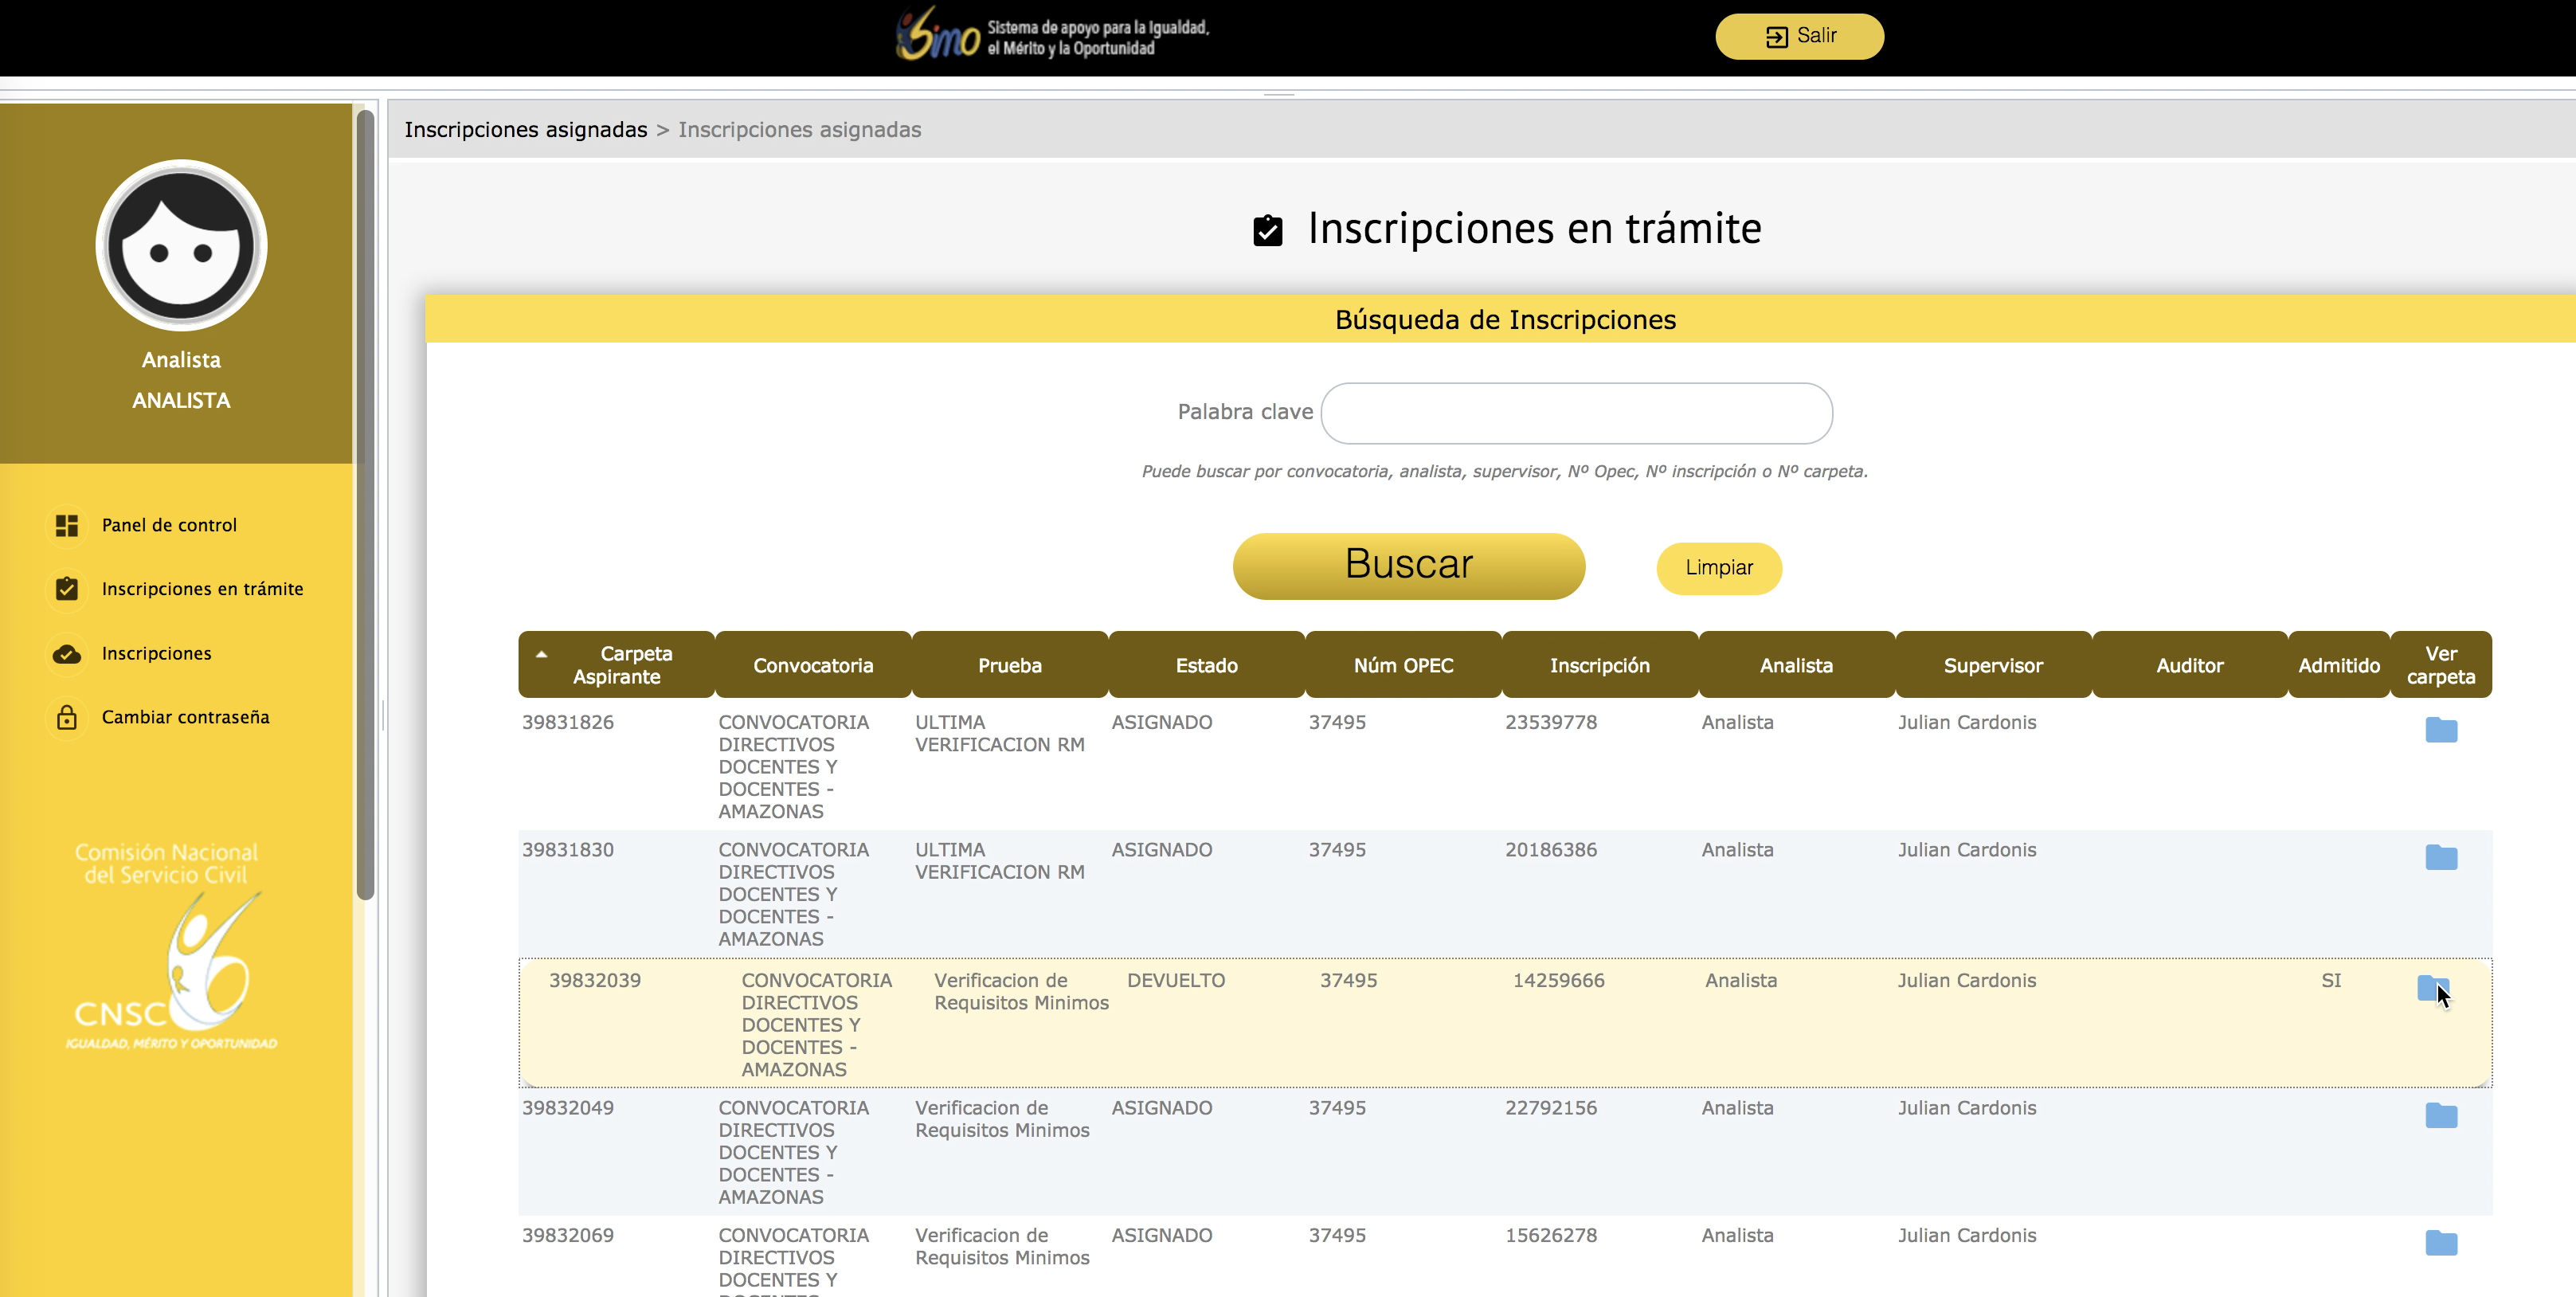Click the Inscripciones asignadas breadcrumb link
This screenshot has height=1297, width=2576.
click(526, 130)
